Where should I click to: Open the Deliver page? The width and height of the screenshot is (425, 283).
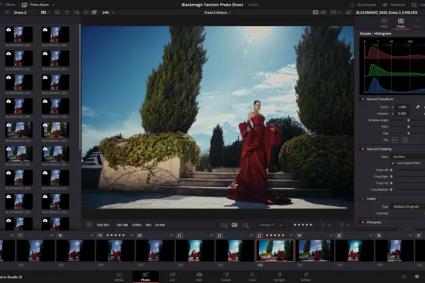306,275
